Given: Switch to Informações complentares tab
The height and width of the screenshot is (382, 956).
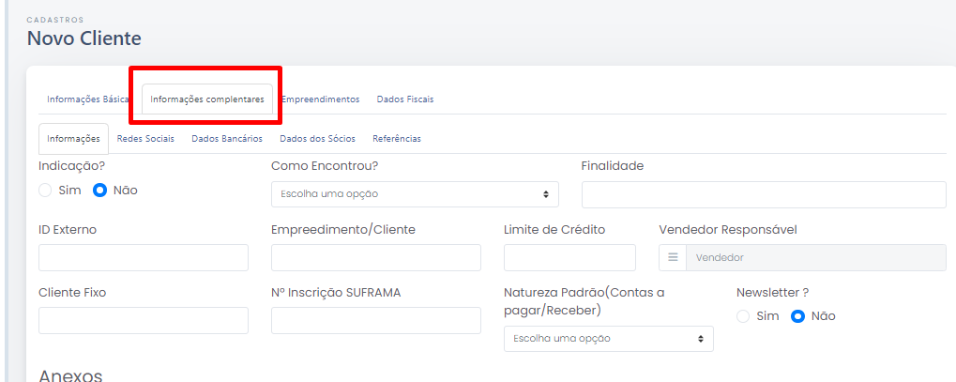Looking at the screenshot, I should (207, 99).
